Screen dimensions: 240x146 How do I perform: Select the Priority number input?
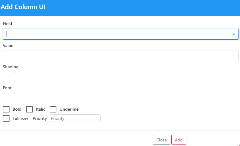(x=75, y=118)
